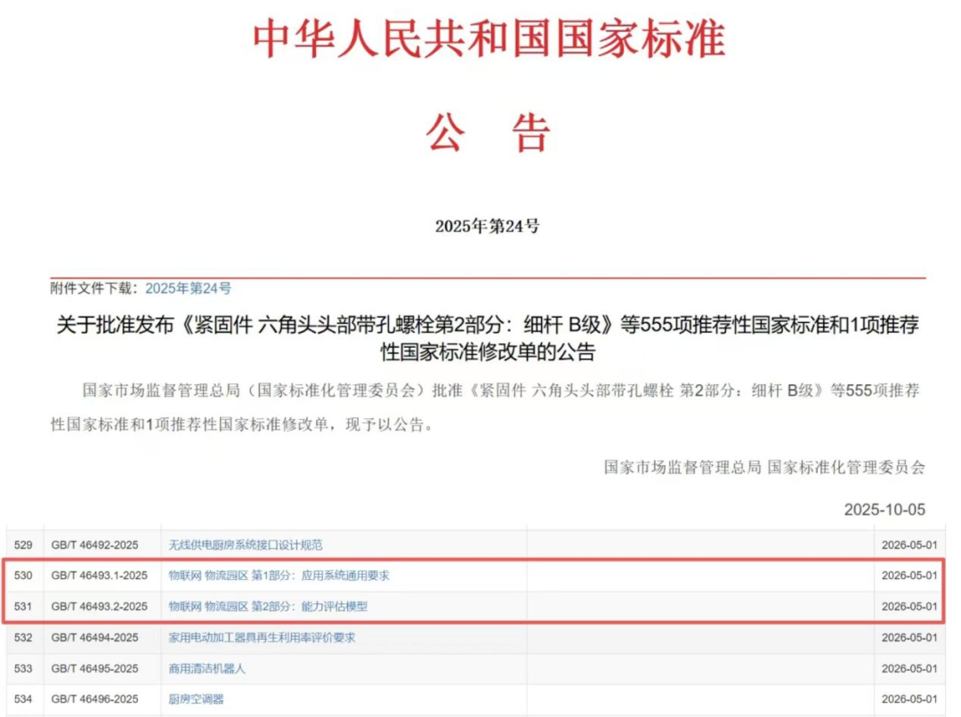961x717 pixels.
Task: Select standard number GB/T 46495-2025
Action: (95, 668)
